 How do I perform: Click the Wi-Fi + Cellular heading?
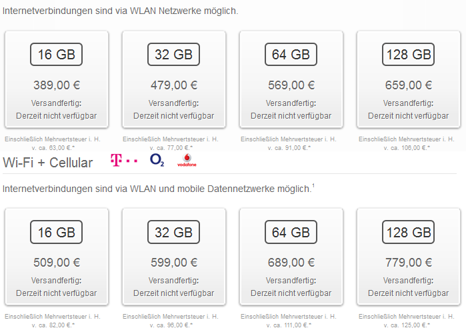tap(48, 163)
